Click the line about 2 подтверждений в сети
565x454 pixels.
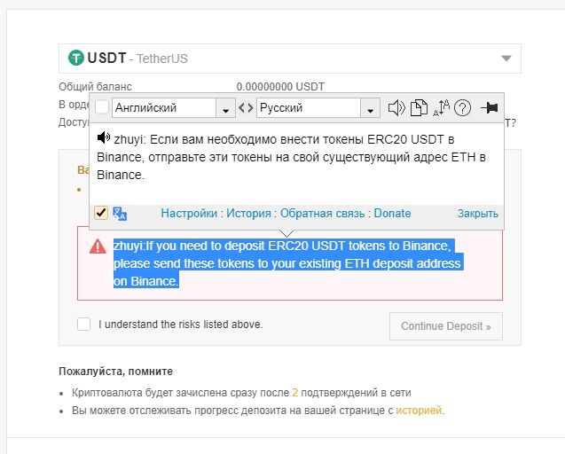pos(241,393)
